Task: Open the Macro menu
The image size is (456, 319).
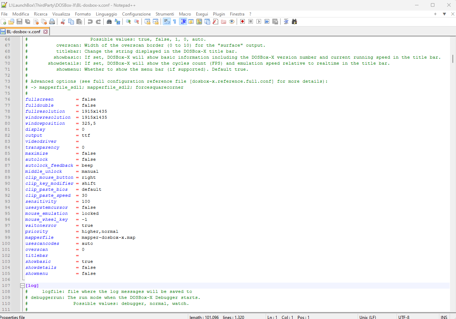Action: (x=185, y=14)
